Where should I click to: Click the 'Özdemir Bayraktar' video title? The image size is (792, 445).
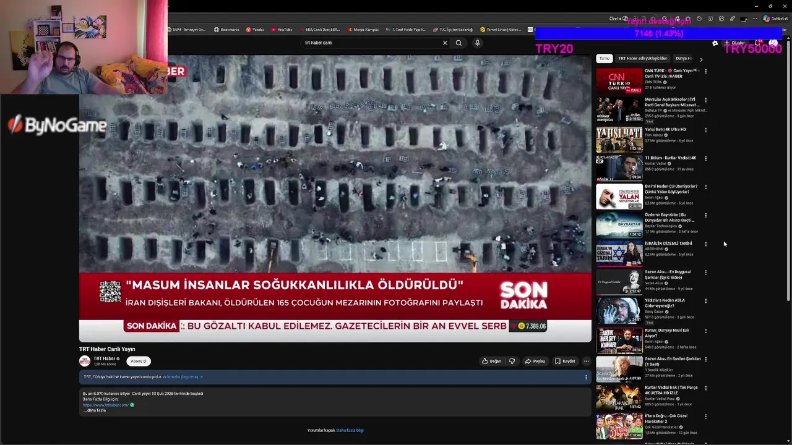tap(669, 218)
